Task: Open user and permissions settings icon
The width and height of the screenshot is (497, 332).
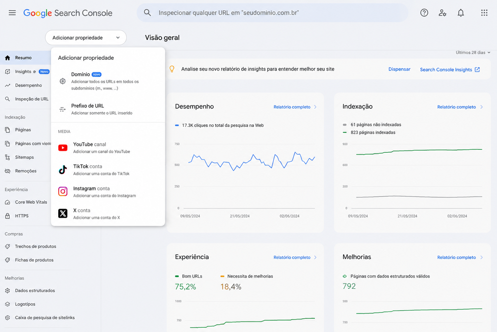Action: tap(443, 13)
